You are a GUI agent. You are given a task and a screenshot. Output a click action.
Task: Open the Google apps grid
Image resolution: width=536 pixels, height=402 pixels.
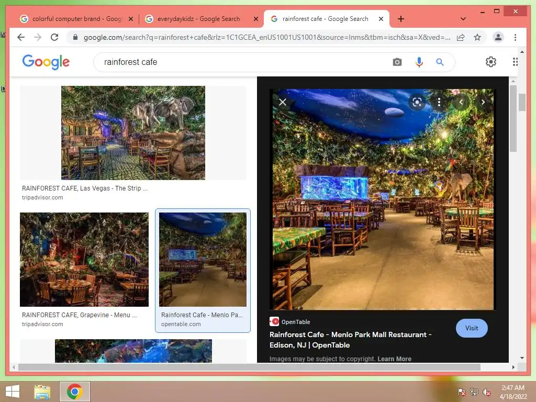point(515,62)
